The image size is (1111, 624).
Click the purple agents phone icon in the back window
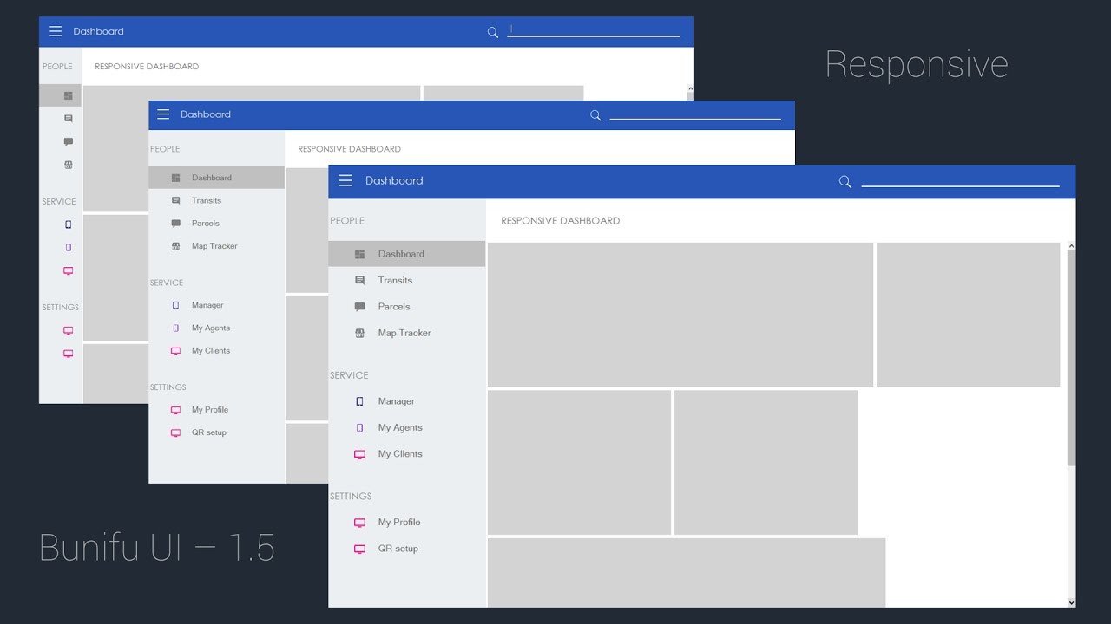(x=69, y=248)
